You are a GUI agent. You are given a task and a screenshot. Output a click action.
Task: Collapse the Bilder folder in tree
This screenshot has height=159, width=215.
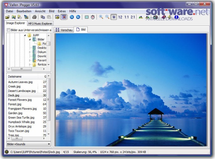(x=30, y=39)
